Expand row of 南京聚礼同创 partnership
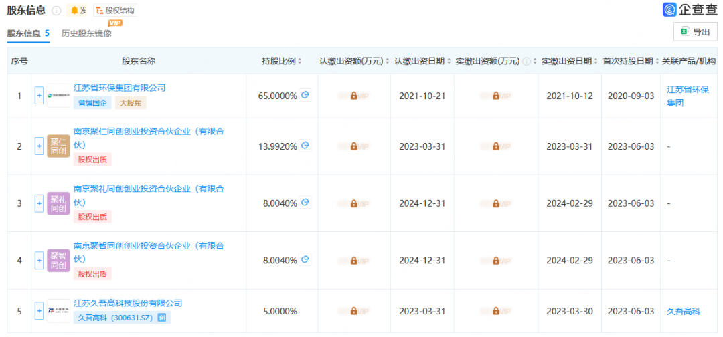The height and width of the screenshot is (337, 723). point(39,203)
